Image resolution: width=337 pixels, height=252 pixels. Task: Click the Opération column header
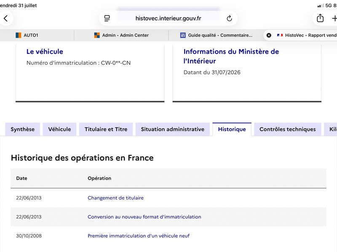click(x=99, y=178)
